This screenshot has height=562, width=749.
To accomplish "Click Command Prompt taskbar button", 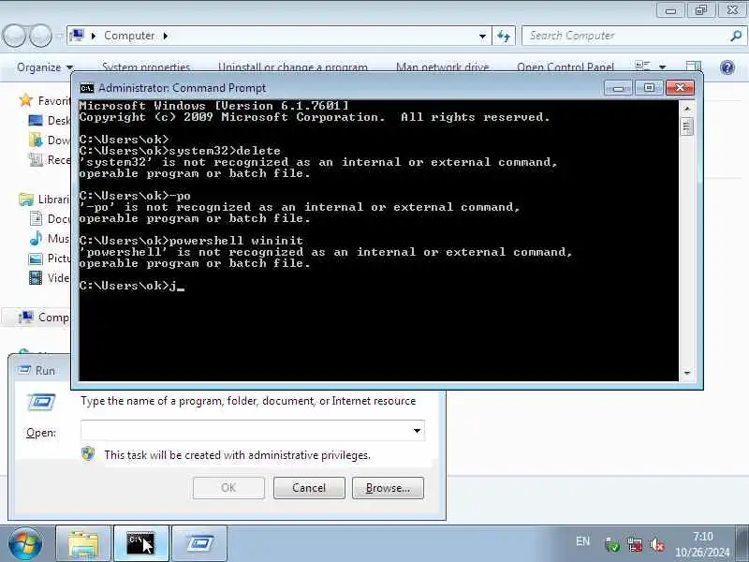I will point(141,544).
